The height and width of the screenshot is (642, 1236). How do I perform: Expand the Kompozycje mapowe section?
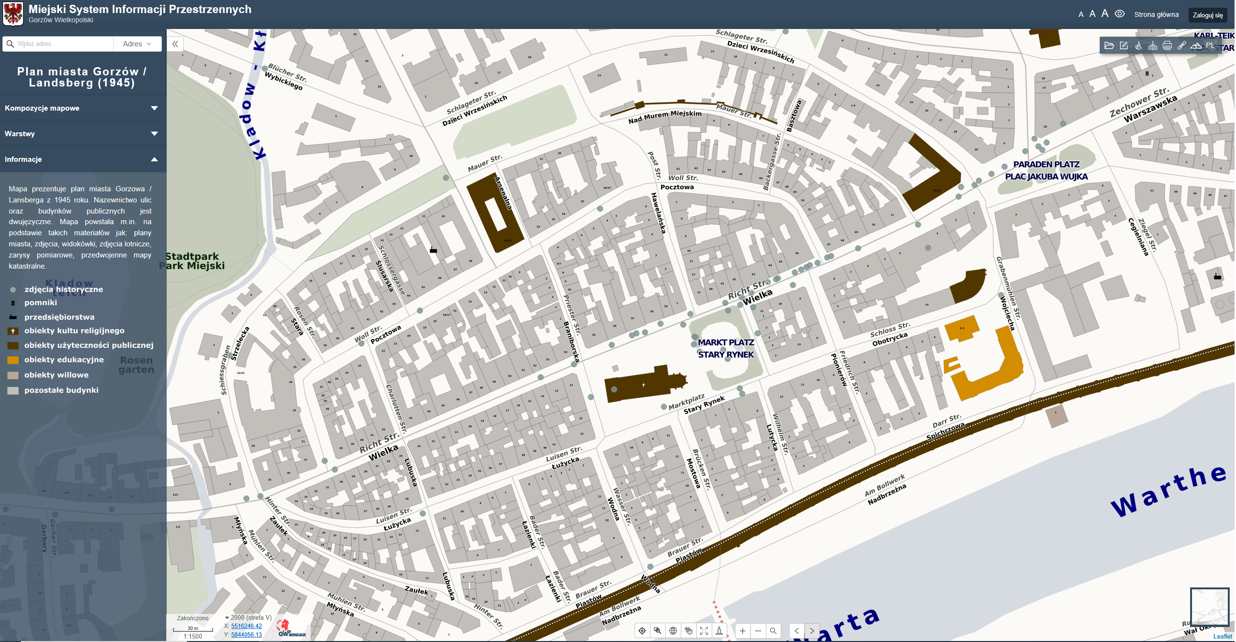point(83,108)
